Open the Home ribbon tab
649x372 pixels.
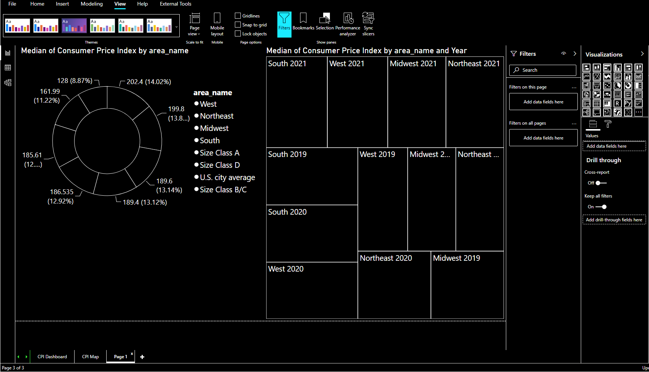coord(37,4)
